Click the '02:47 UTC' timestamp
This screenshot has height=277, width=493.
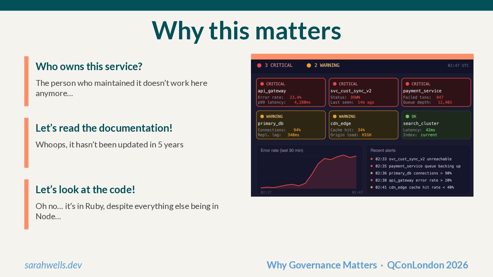pos(458,66)
